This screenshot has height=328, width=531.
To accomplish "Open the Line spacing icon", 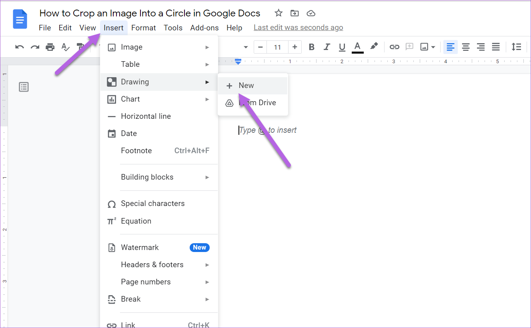I will coord(517,47).
